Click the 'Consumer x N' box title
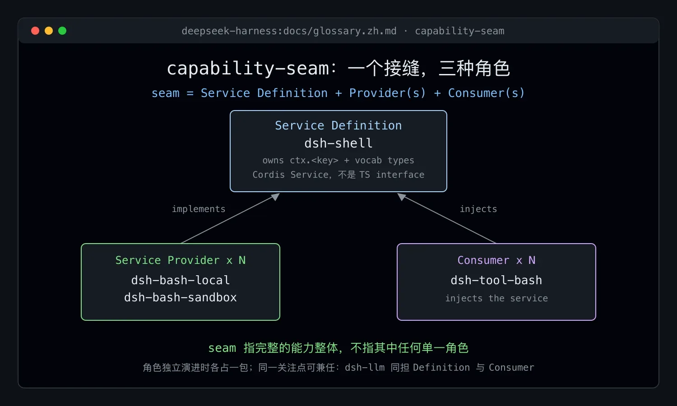Screen dimensions: 677x406 coord(496,260)
